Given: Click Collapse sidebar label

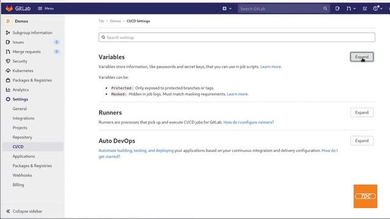Looking at the screenshot, I should pyautogui.click(x=27, y=211).
